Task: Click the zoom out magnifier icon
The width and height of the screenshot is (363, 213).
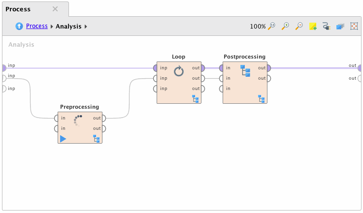Action: click(299, 27)
